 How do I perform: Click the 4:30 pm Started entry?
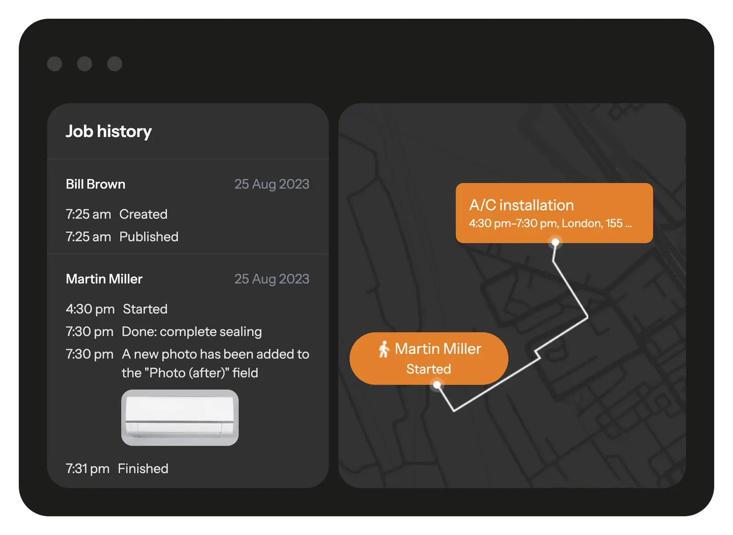click(116, 309)
